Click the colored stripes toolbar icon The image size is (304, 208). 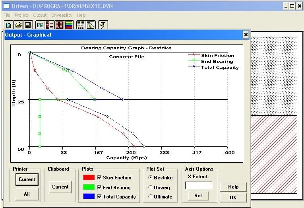click(69, 25)
